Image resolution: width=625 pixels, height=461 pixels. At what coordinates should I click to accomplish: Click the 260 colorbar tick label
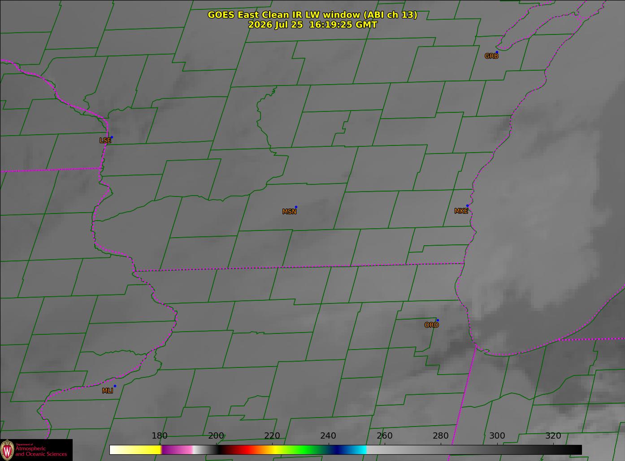pyautogui.click(x=385, y=436)
